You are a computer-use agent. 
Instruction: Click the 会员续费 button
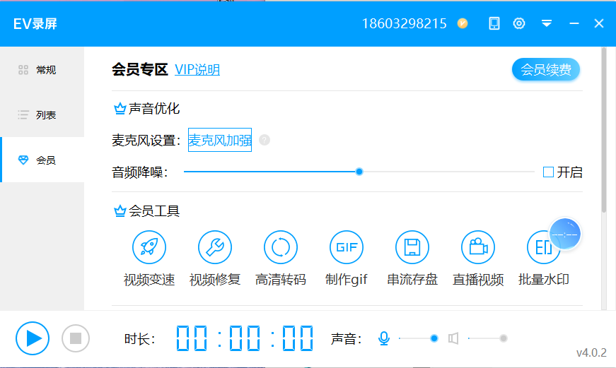[546, 70]
